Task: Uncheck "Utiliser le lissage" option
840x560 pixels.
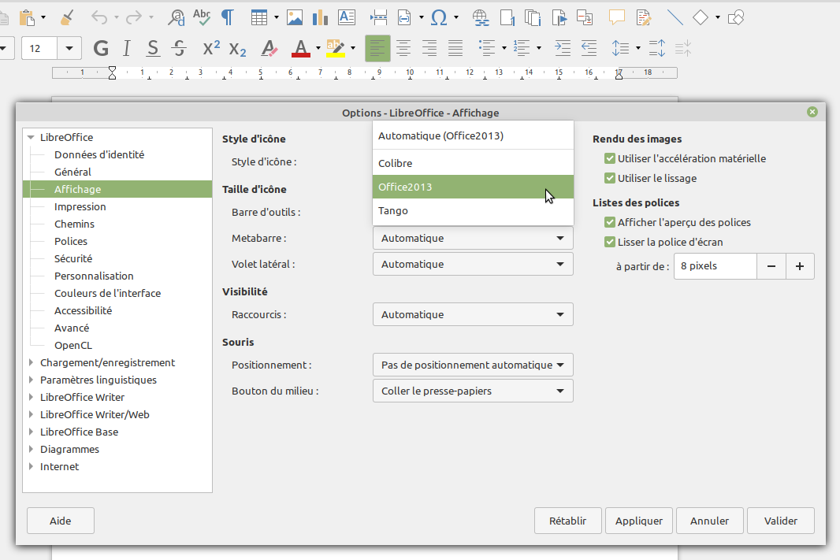Action: point(609,179)
